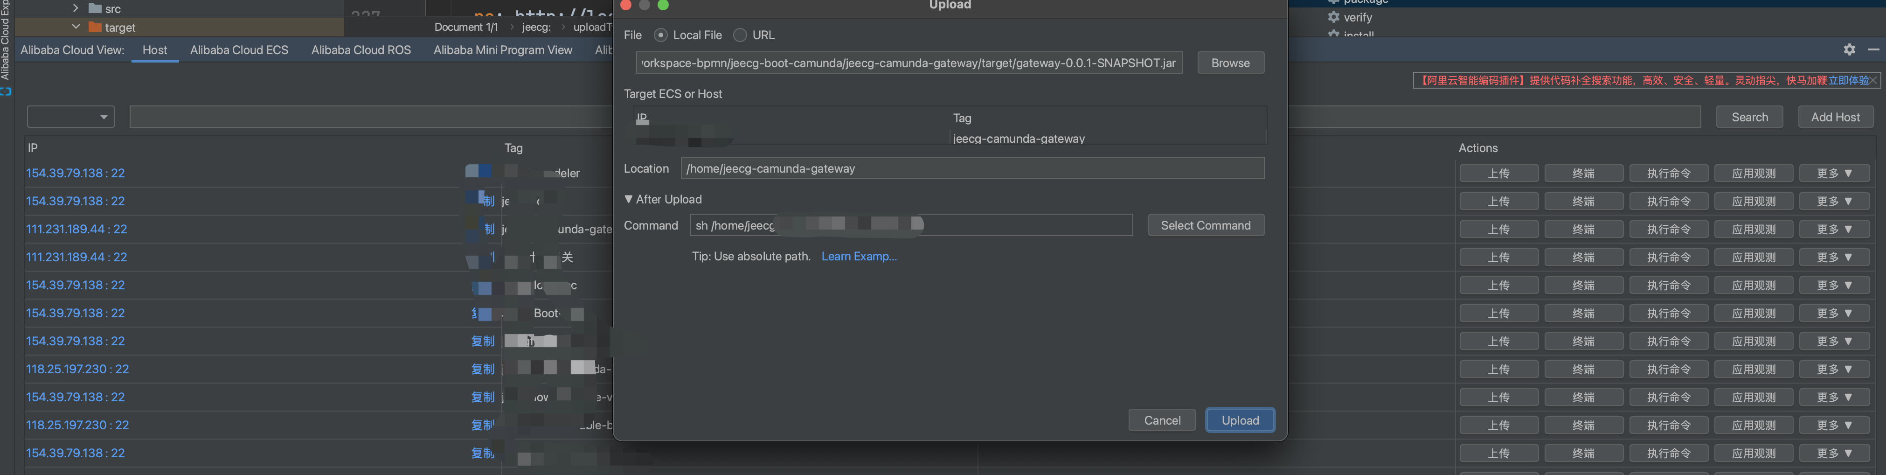Click the Tag column header in the host list
This screenshot has width=1886, height=475.
pyautogui.click(x=513, y=148)
